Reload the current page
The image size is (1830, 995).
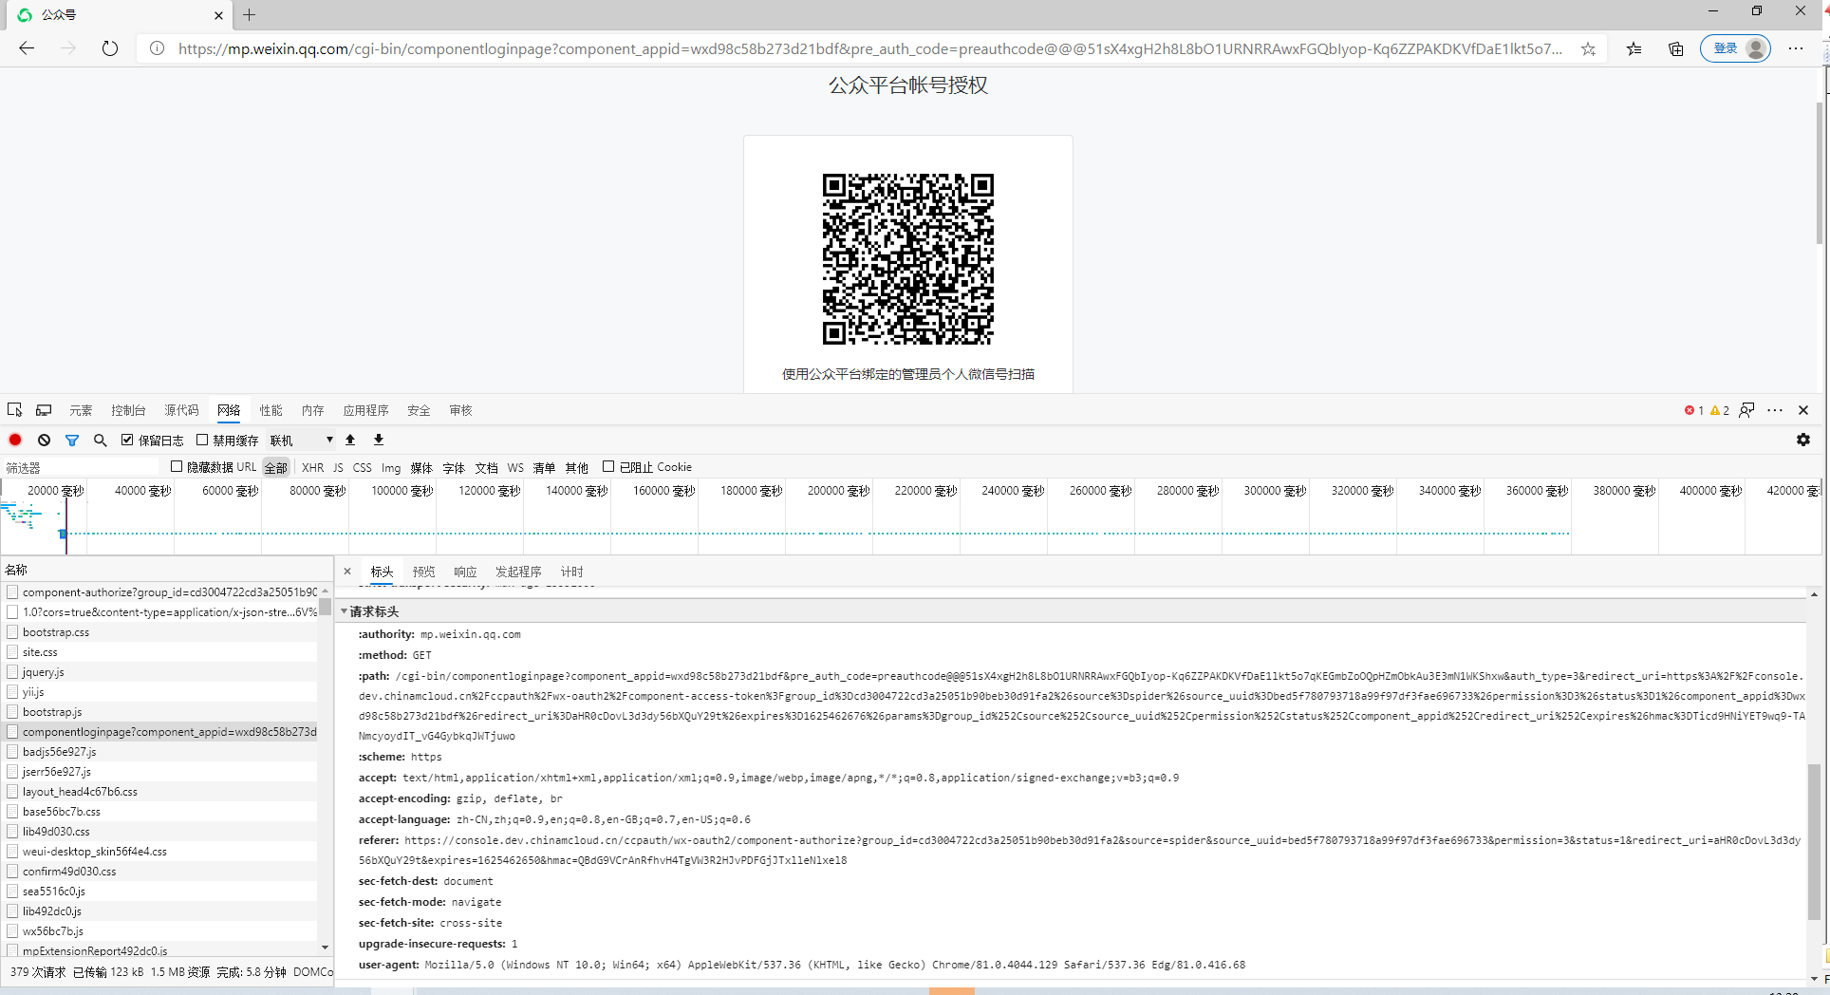point(110,48)
